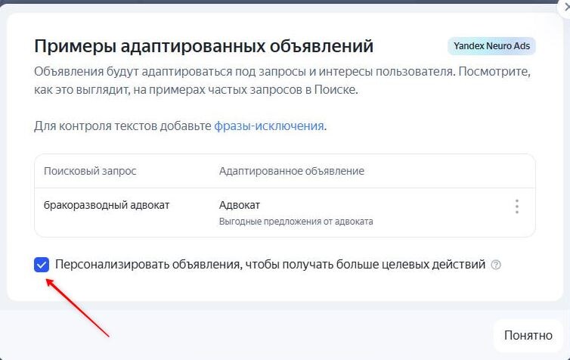
Task: Click the Выгодные предложения от адвоката ad text
Action: click(296, 222)
